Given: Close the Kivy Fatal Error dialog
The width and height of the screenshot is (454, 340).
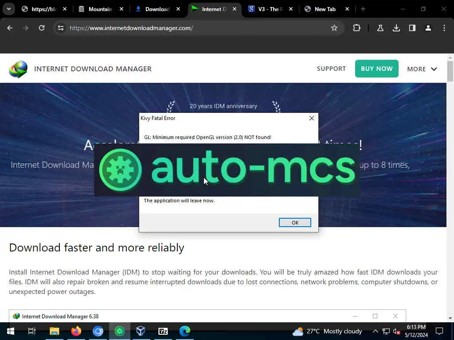Looking at the screenshot, I should coord(312,118).
